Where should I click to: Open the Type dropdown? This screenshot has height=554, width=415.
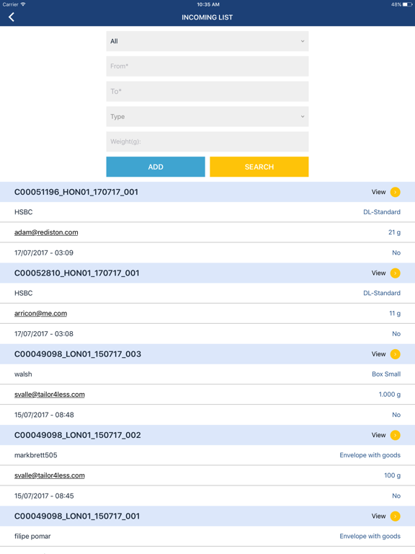[x=207, y=117]
